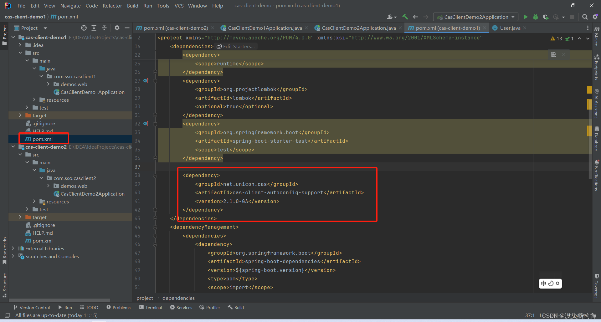Click dependencies breadcrumb at editor bottom
Image resolution: width=601 pixels, height=322 pixels.
(178, 298)
